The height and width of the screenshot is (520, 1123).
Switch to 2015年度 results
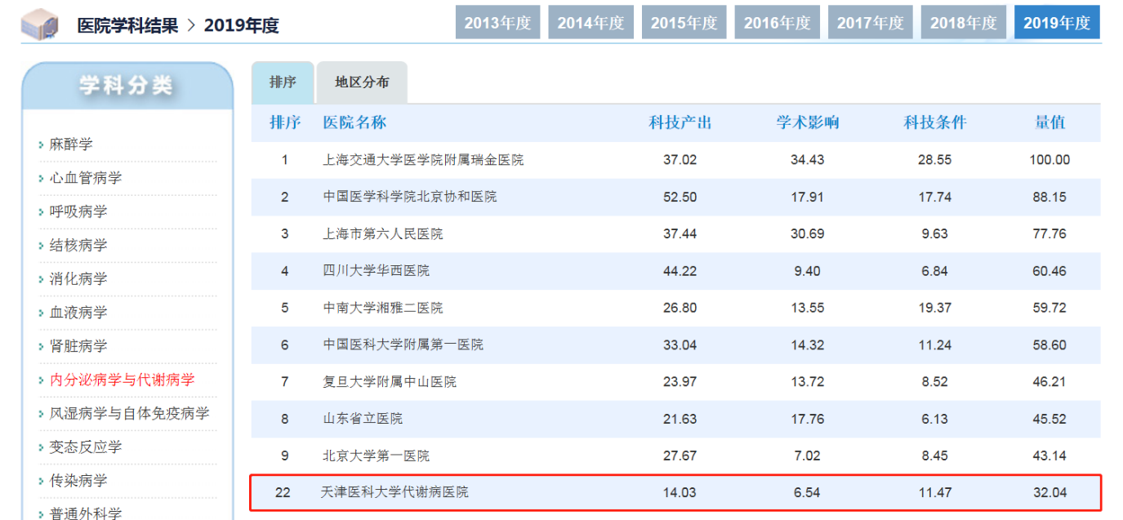(684, 23)
